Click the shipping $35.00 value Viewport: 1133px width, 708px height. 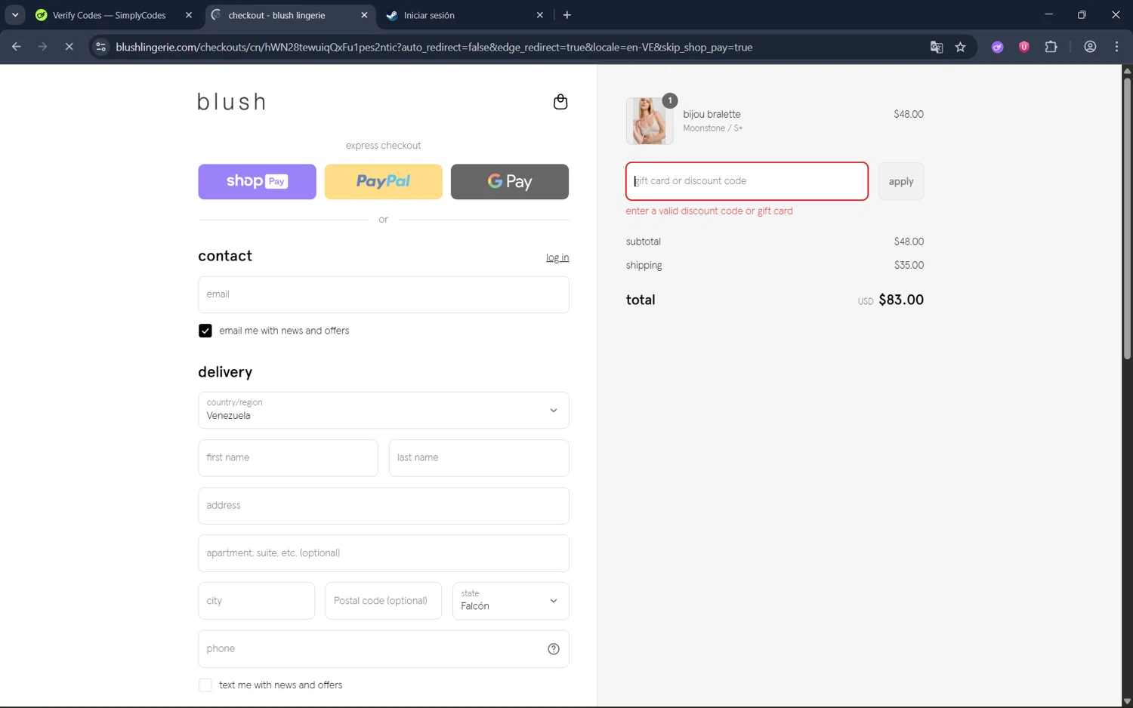tap(909, 266)
